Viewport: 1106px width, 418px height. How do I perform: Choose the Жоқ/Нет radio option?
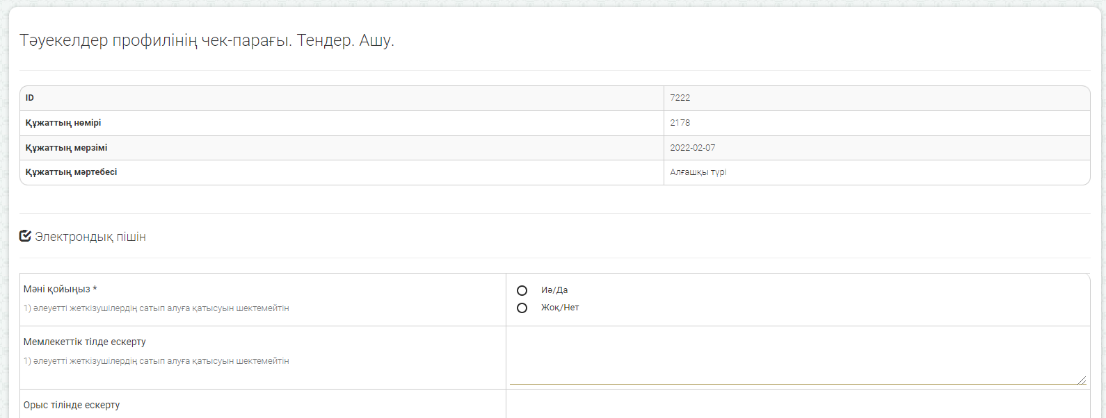[x=522, y=308]
